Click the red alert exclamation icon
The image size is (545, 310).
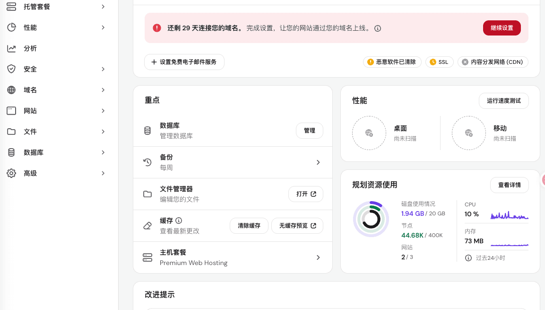(x=157, y=28)
